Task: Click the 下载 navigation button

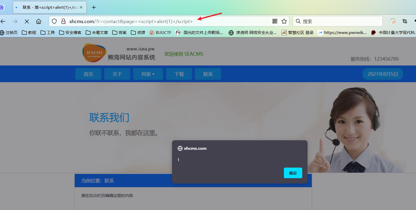Action: (x=179, y=74)
